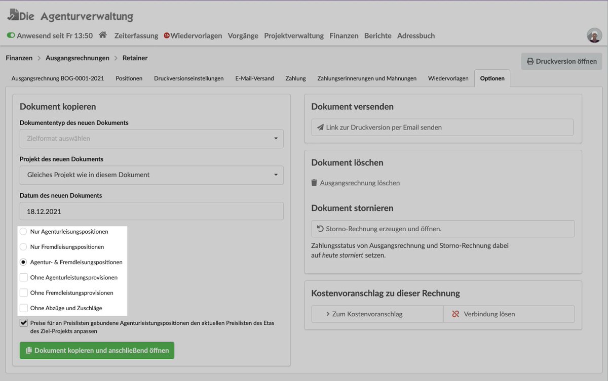The width and height of the screenshot is (608, 381).
Task: Switch to the Zahlung tab
Action: pos(295,78)
